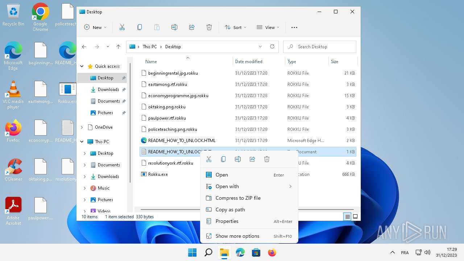The image size is (464, 261).
Task: Open Microsoft Edge from the taskbar
Action: [240, 252]
